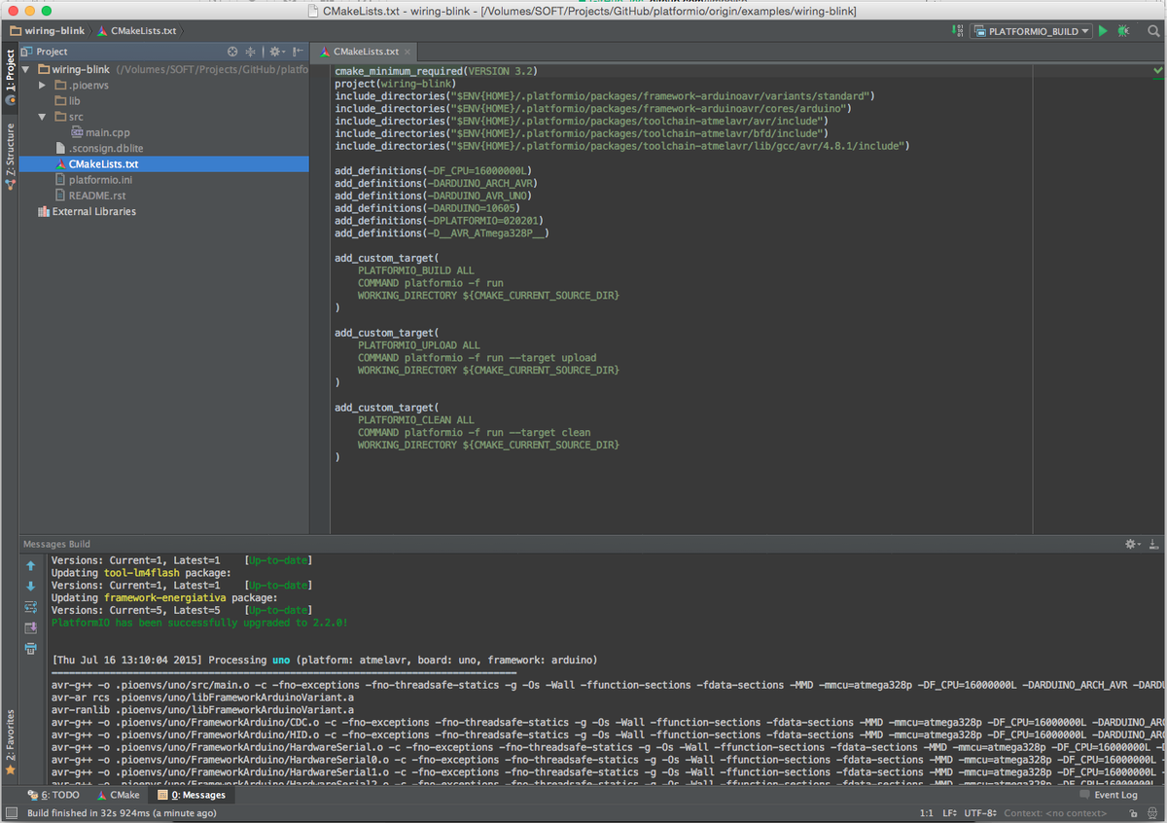Click COMMAND platformio -f run --target clean
Viewport: 1167px width, 823px height.
(x=474, y=433)
